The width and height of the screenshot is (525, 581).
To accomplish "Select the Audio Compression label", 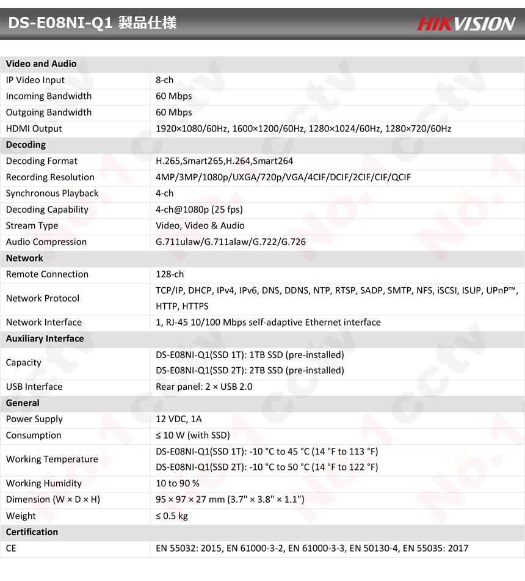I will [46, 242].
